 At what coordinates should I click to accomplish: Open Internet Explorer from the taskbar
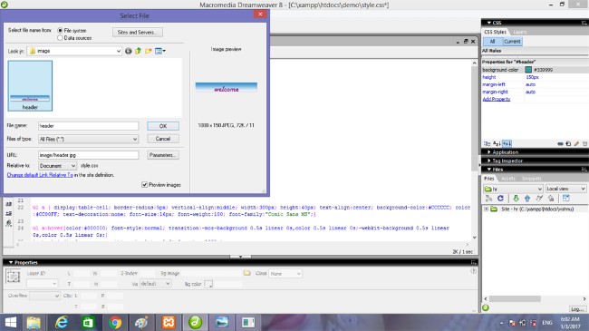(62, 322)
